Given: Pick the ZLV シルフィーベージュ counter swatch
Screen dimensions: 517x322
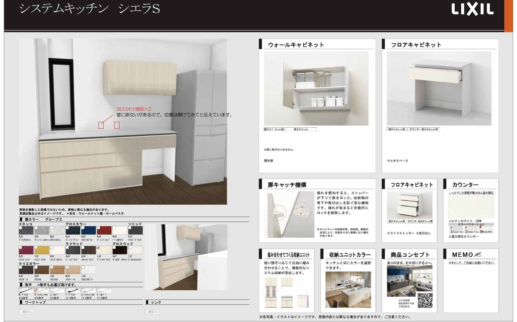Looking at the screenshot, I should pyautogui.click(x=471, y=228).
